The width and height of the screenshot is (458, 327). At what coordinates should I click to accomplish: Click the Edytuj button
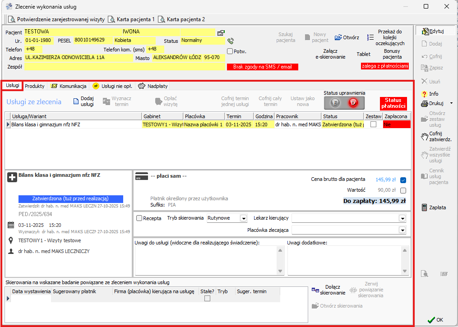pos(433,31)
